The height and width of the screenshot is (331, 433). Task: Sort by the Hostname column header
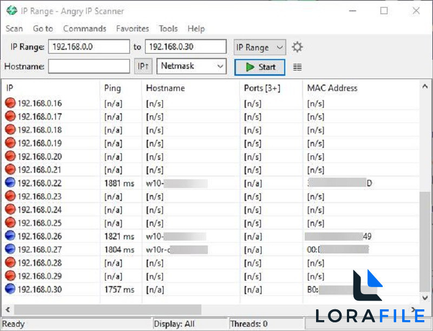coord(191,88)
